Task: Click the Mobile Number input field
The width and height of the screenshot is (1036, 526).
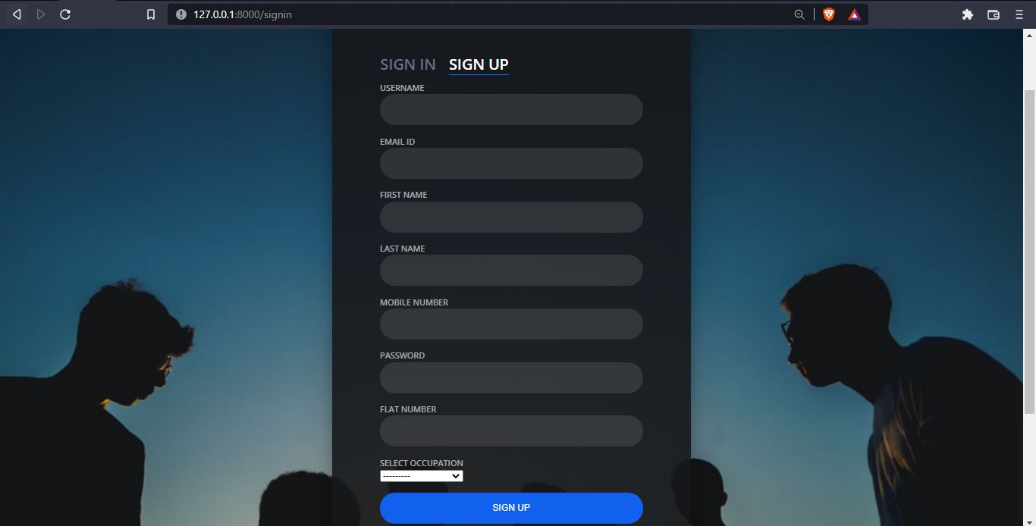Action: (x=511, y=324)
